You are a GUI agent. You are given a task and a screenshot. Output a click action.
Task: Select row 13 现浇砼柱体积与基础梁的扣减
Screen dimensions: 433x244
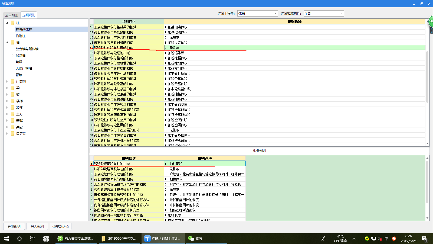tap(129, 27)
